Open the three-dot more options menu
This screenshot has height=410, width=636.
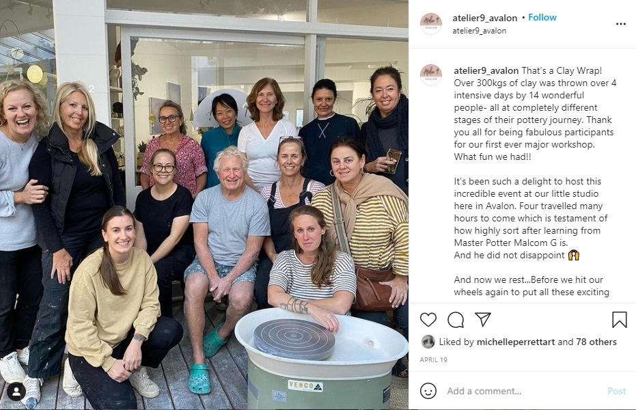pos(620,24)
